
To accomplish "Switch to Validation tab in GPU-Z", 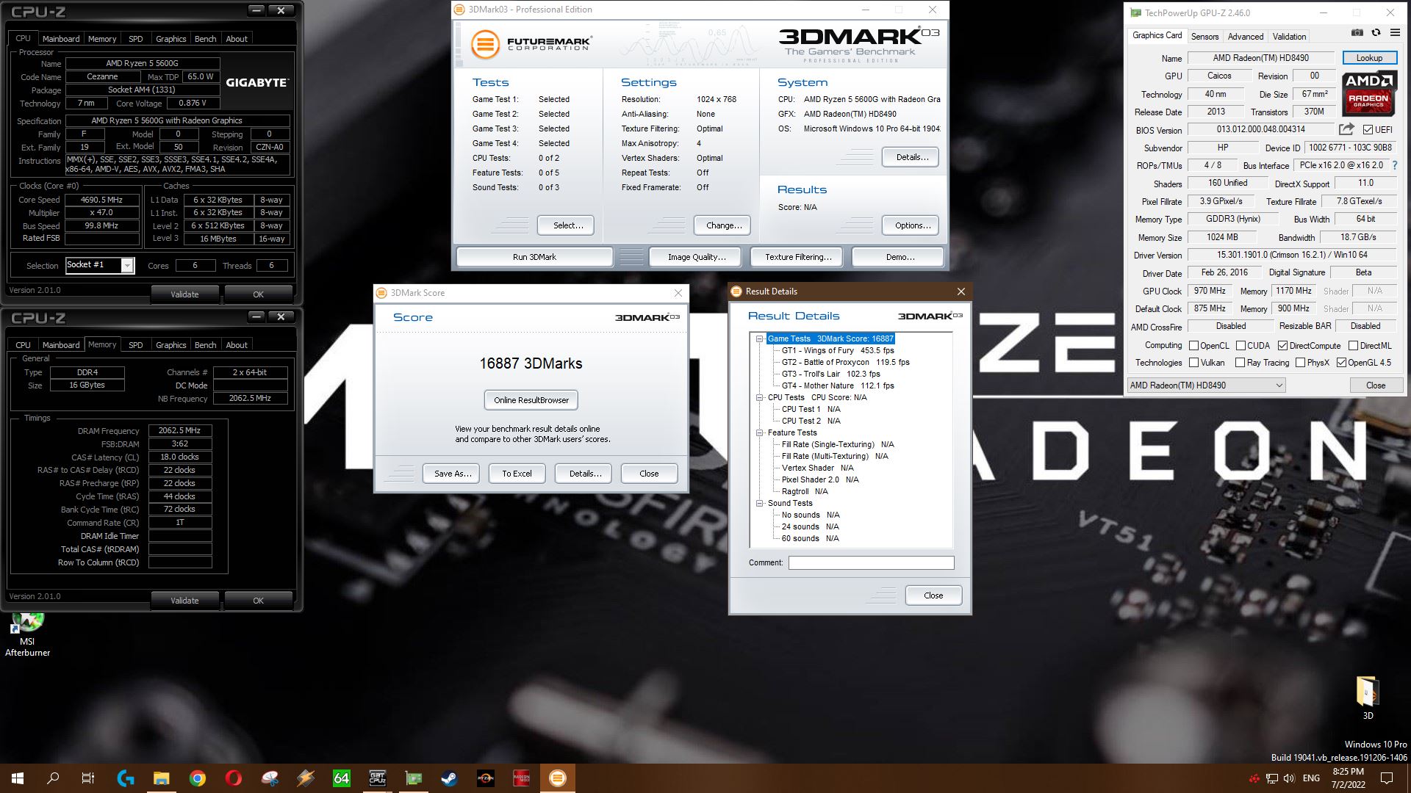I will (x=1289, y=37).
